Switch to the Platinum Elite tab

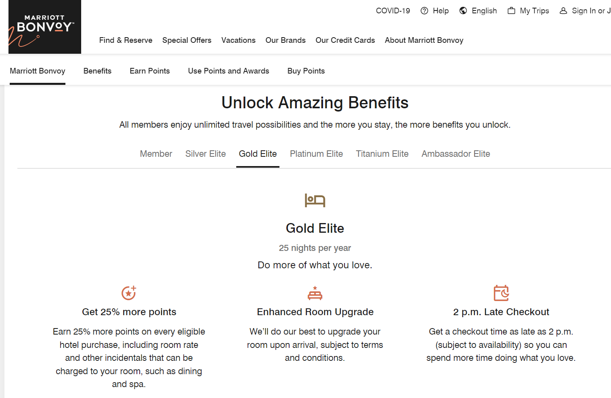(x=316, y=154)
